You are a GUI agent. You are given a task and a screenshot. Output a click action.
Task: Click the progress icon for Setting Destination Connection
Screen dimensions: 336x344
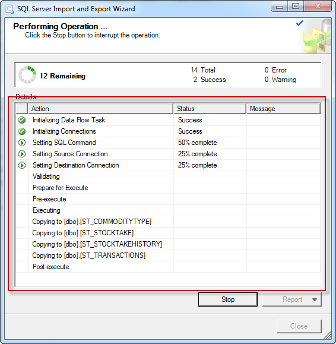[x=22, y=165]
